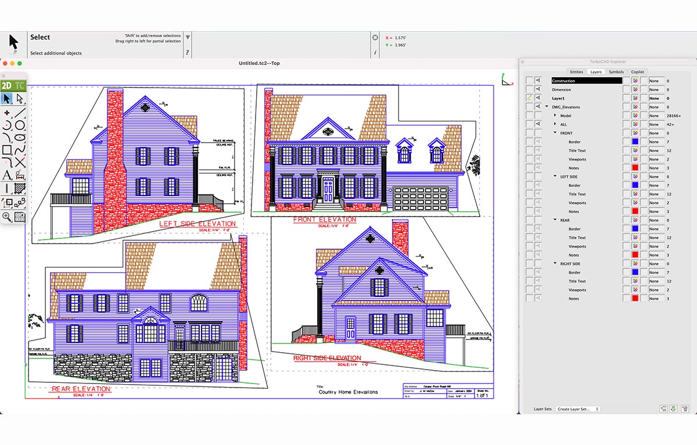697x445 pixels.
Task: Switch to the Entities tab
Action: tap(576, 71)
